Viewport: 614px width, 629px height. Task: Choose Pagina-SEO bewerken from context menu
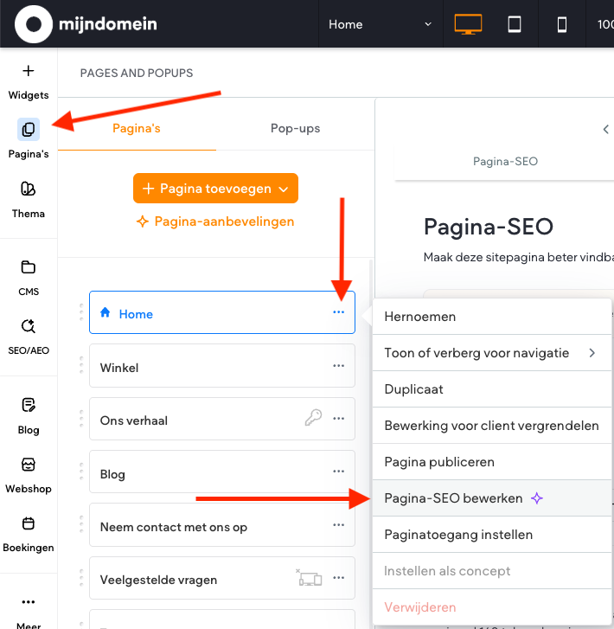454,498
